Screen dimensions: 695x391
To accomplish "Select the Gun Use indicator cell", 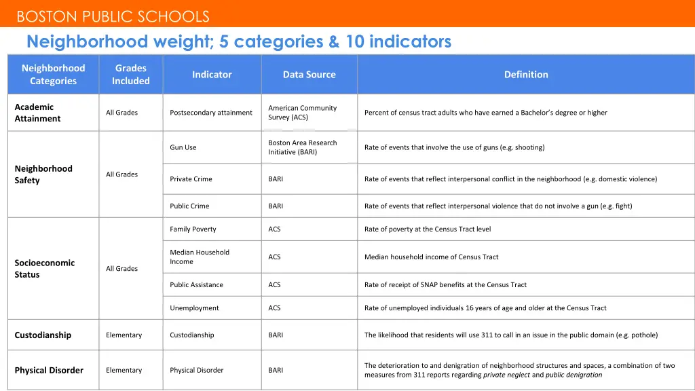I will coord(183,147).
